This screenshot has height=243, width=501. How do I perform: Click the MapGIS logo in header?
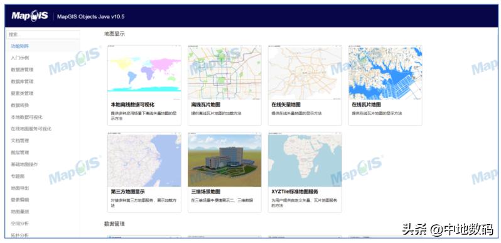[x=30, y=16]
